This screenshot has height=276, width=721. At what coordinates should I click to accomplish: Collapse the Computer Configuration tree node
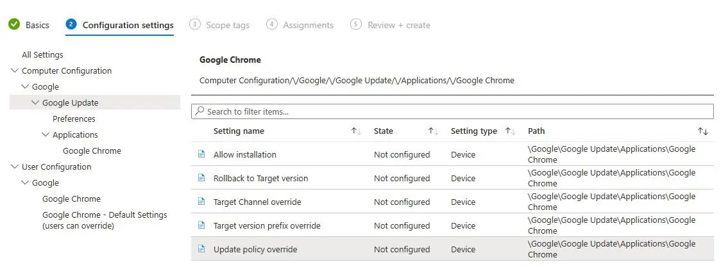click(x=15, y=70)
